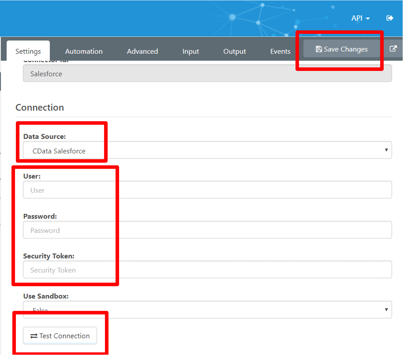This screenshot has width=403, height=355.
Task: Go to the Input tab
Action: click(191, 52)
